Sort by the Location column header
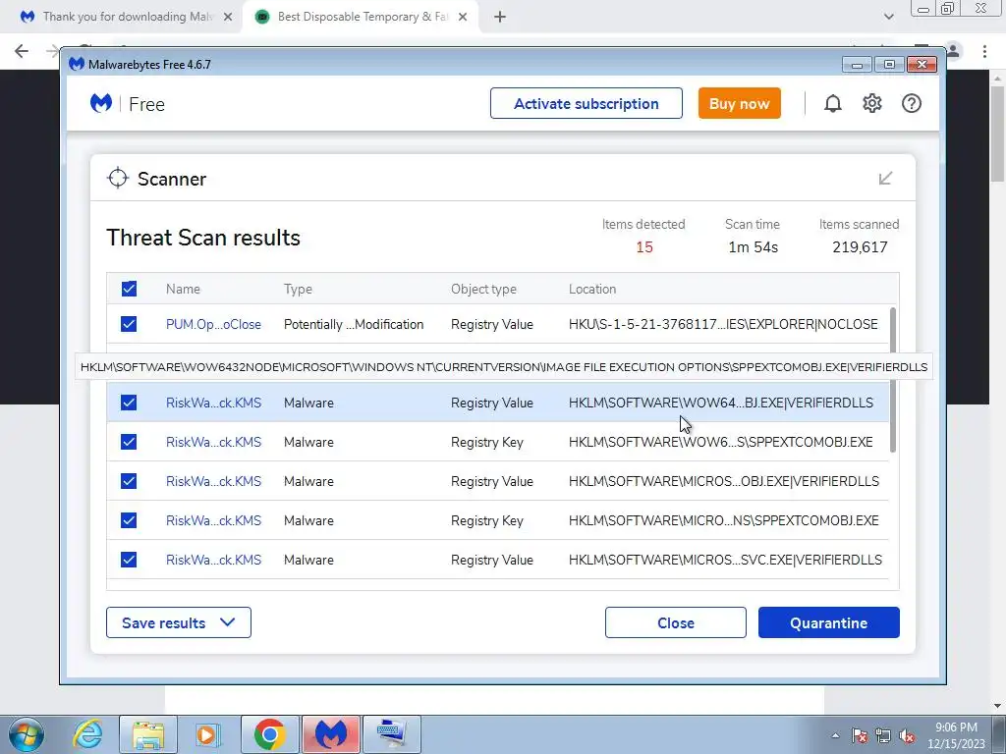Screen dimensions: 1006x754 coord(592,290)
